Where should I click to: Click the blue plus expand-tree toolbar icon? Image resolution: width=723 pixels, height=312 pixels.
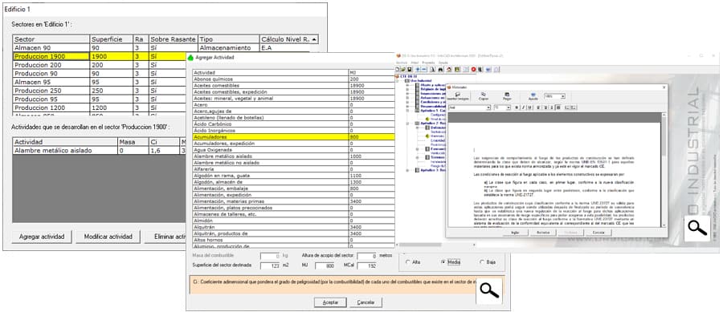(418, 70)
